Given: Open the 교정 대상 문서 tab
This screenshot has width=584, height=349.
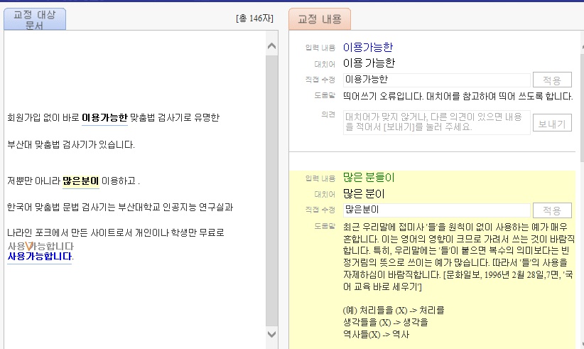Looking at the screenshot, I should coord(35,19).
